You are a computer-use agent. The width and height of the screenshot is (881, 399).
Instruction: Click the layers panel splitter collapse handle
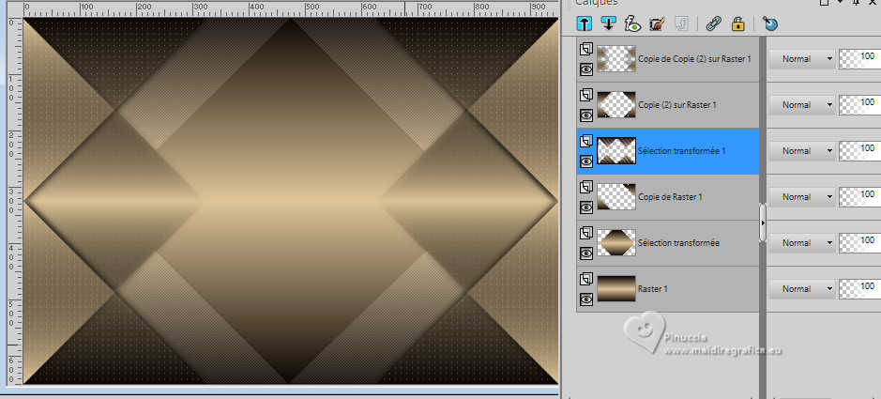point(763,223)
